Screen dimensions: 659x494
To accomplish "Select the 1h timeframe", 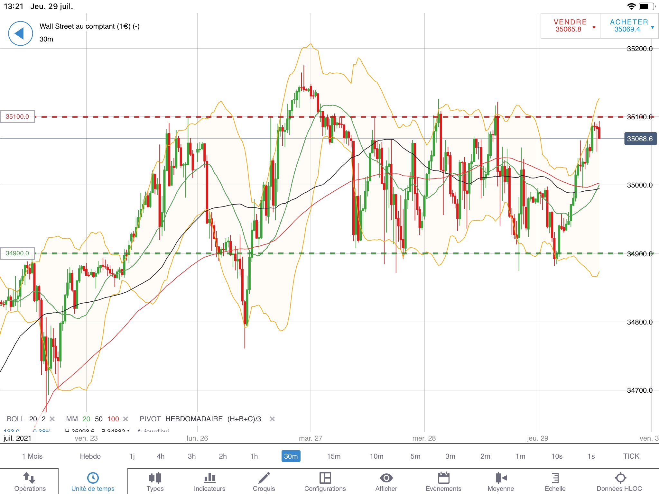I will [254, 456].
